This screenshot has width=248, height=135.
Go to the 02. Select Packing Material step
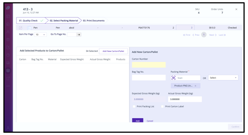click(64, 21)
